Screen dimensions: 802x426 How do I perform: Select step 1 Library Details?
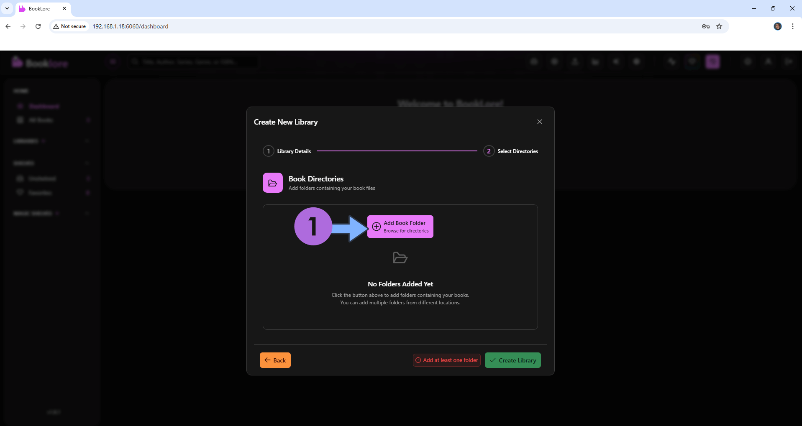coord(287,151)
